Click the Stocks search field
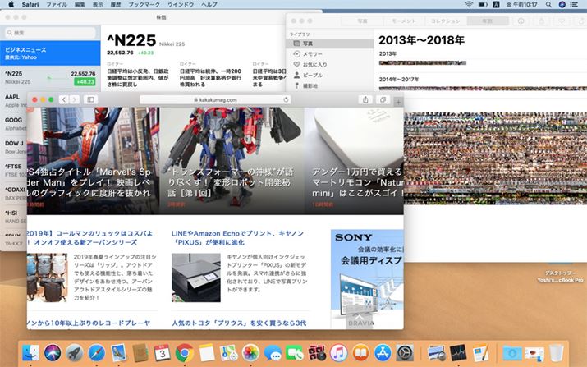Screen dimensions: 587x367 (49, 33)
